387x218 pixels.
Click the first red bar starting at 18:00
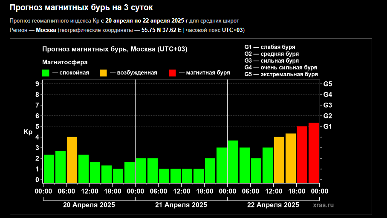click(x=302, y=154)
